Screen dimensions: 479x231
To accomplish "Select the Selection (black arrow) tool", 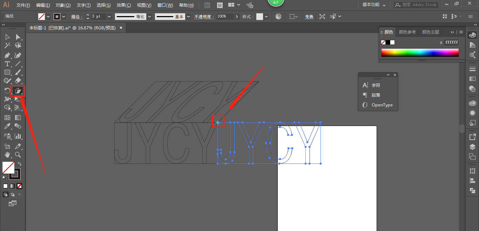I will pos(7,37).
